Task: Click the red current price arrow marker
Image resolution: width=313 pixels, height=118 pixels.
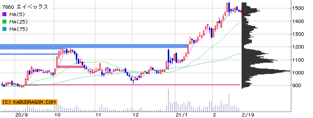Action: tap(241, 11)
